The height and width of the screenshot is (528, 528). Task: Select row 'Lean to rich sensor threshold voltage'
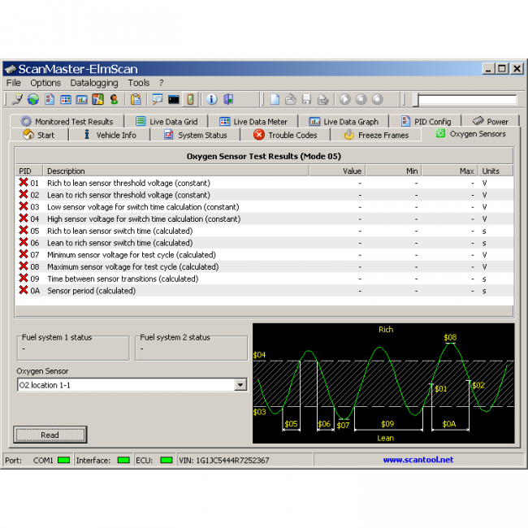pyautogui.click(x=264, y=195)
